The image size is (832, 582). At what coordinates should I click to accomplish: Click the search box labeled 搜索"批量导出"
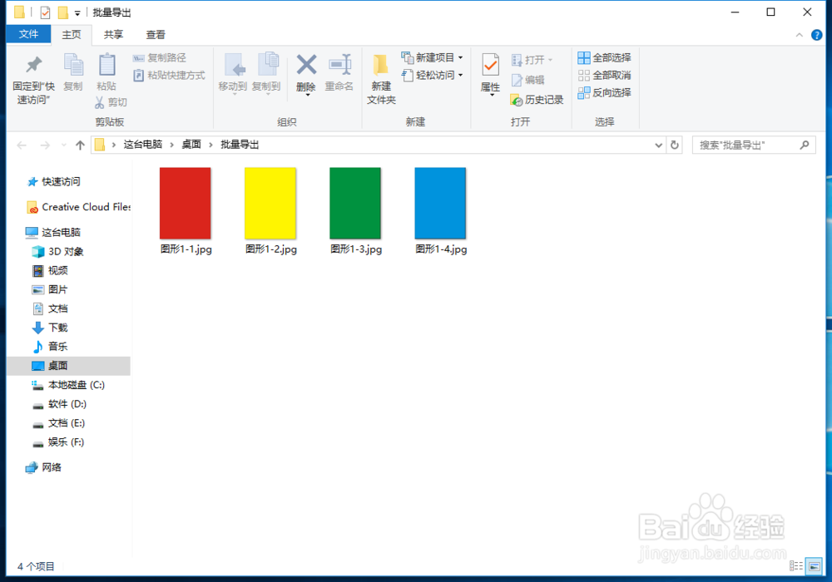coord(749,144)
